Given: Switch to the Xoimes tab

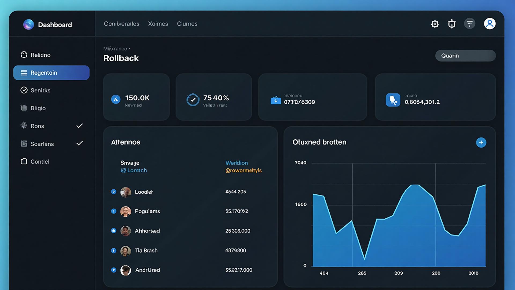Looking at the screenshot, I should pyautogui.click(x=158, y=24).
